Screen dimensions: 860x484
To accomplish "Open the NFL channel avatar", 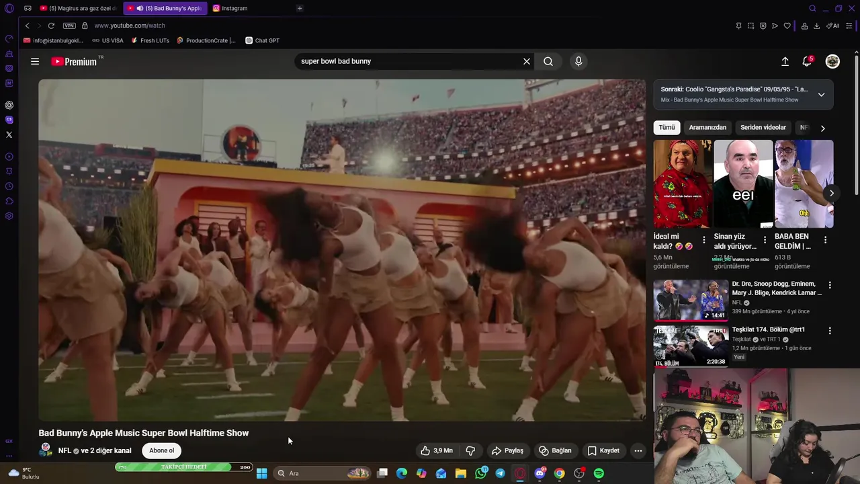I will coord(46,450).
